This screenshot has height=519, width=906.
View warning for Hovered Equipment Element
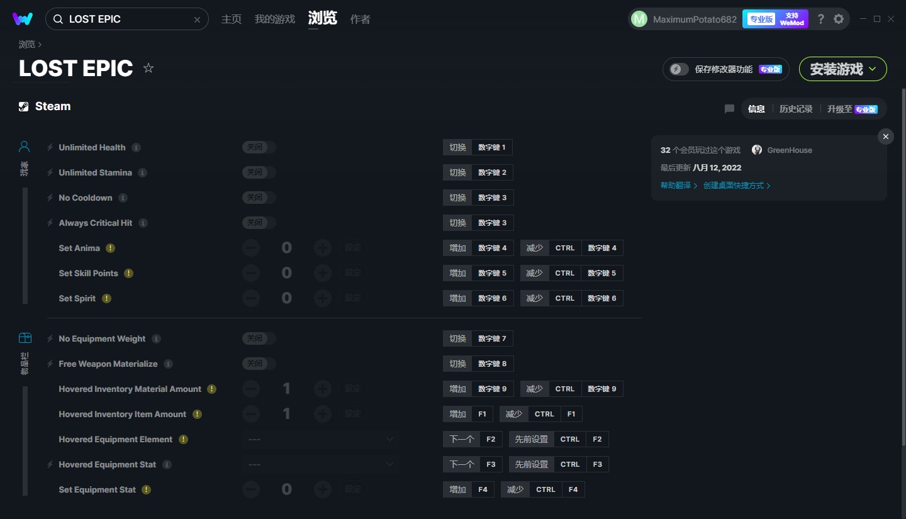(x=183, y=439)
